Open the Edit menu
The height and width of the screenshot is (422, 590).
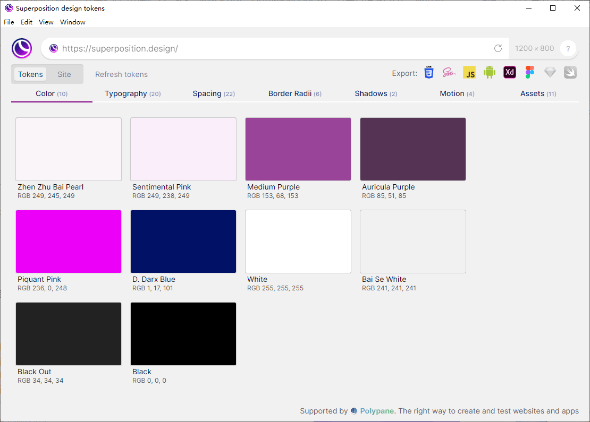(27, 22)
